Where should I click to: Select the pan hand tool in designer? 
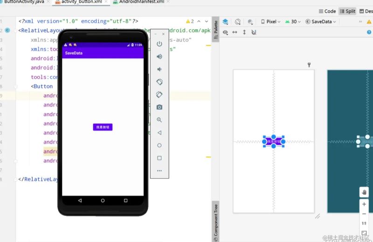point(364,192)
